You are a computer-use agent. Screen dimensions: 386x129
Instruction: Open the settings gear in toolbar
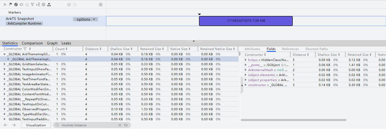click(x=43, y=5)
